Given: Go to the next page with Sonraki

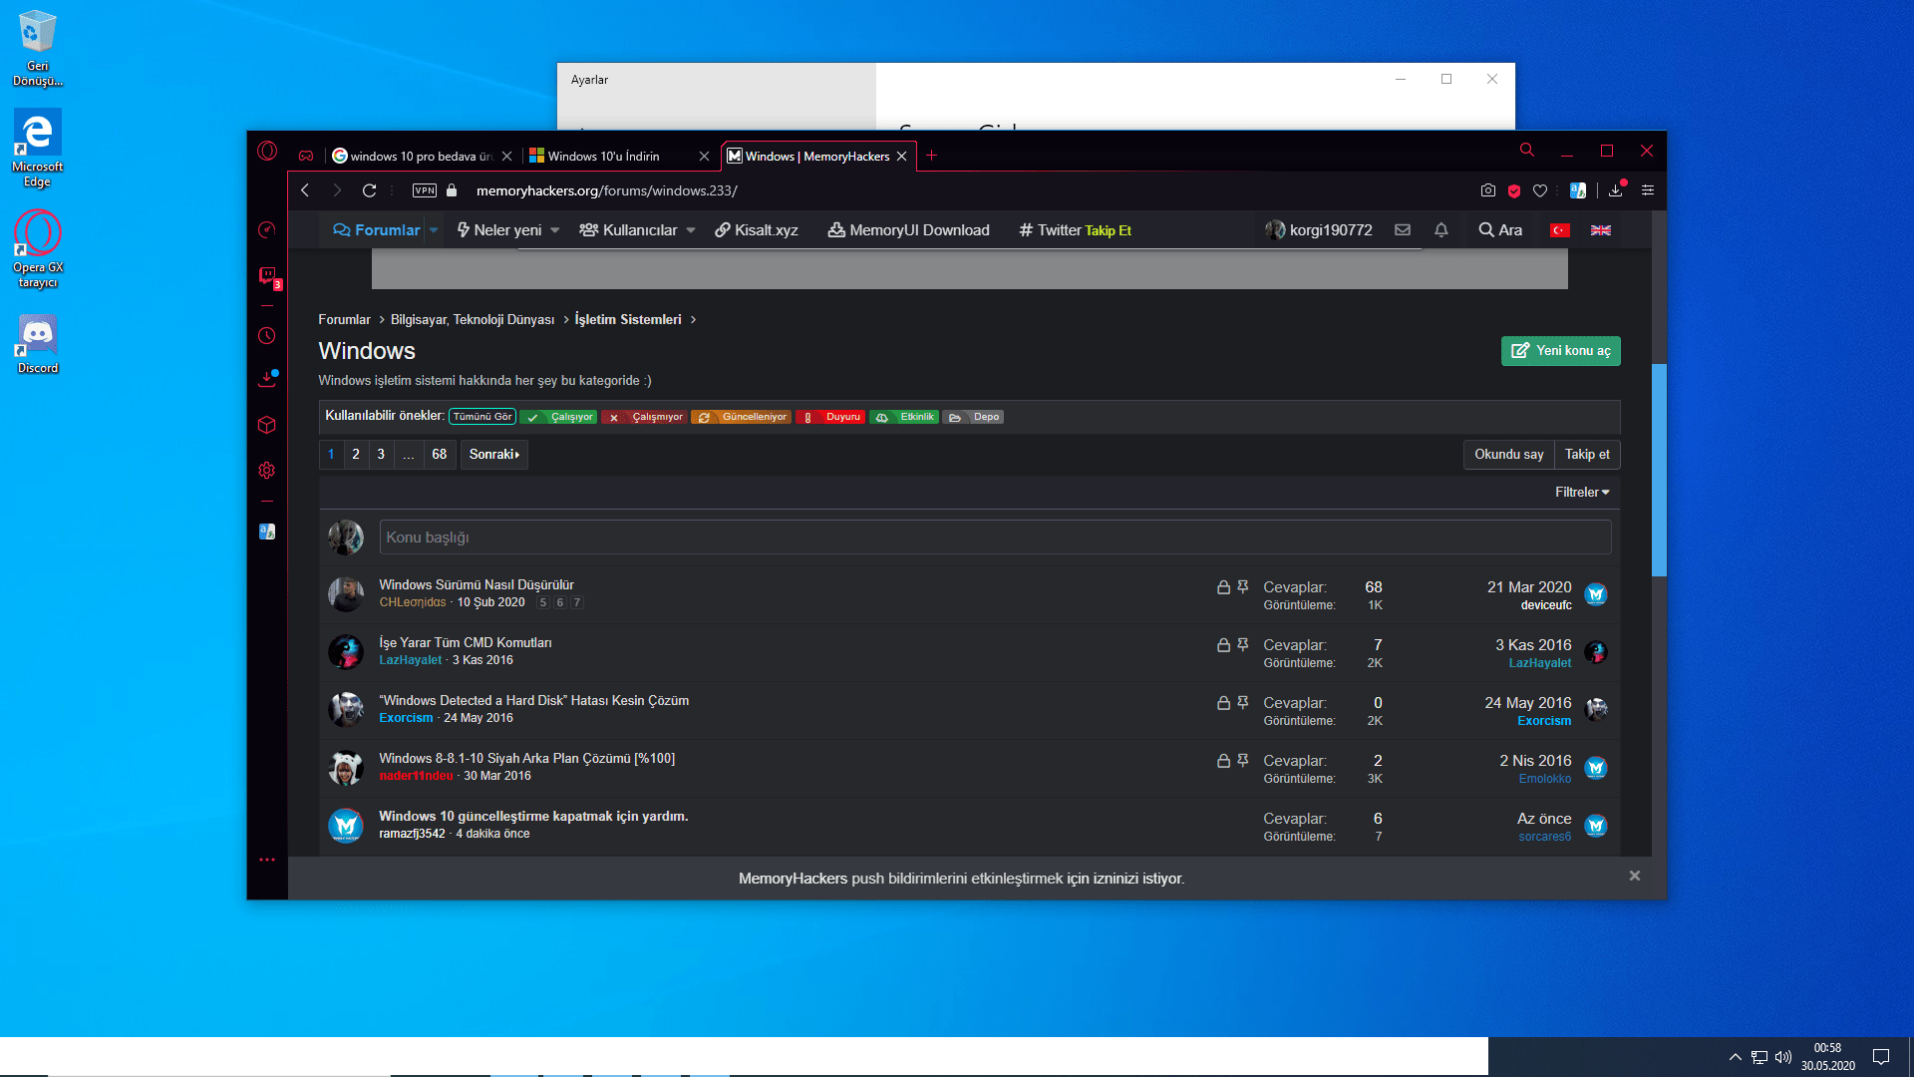Looking at the screenshot, I should pyautogui.click(x=494, y=455).
